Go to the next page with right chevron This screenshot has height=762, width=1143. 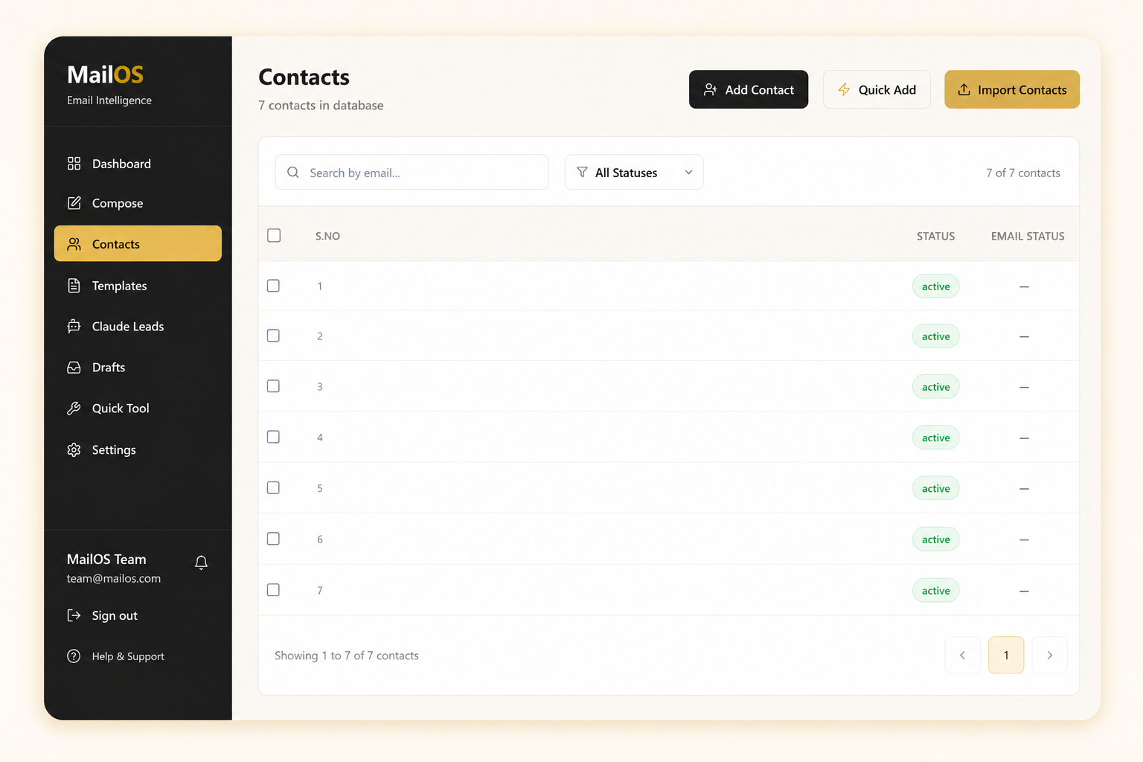pyautogui.click(x=1049, y=655)
